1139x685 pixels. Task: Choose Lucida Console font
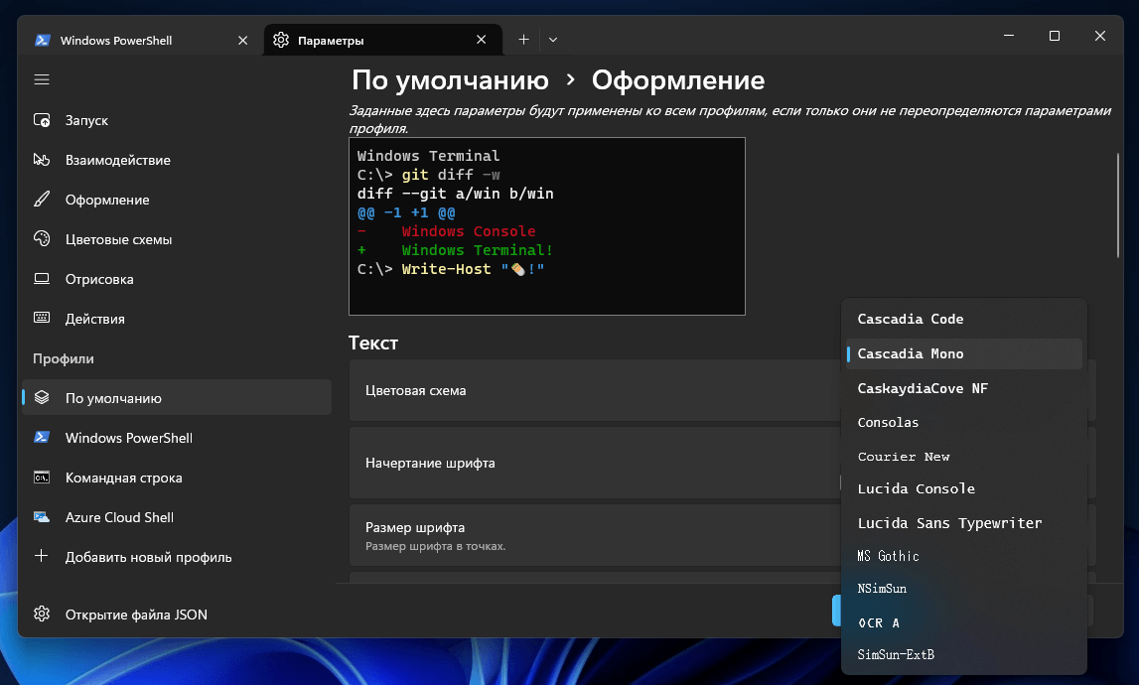pyautogui.click(x=964, y=488)
